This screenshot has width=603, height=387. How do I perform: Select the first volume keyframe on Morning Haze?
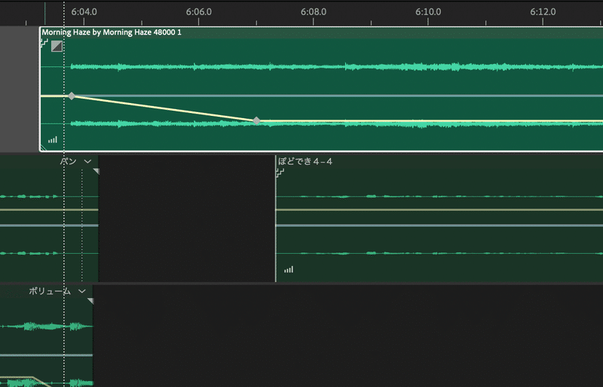pos(72,96)
